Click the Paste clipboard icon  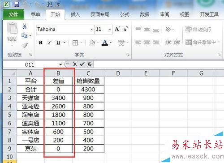[x=12, y=28]
